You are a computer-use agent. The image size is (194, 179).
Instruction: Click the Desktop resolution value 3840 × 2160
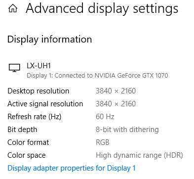coord(116,91)
